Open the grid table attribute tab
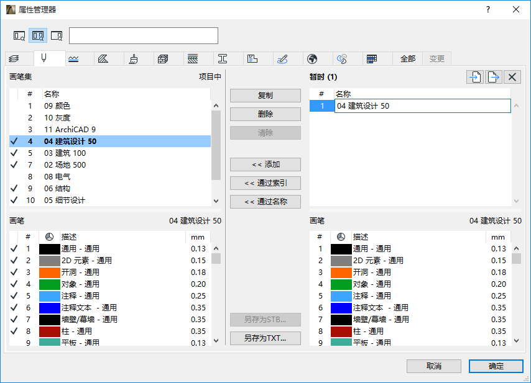 point(372,59)
